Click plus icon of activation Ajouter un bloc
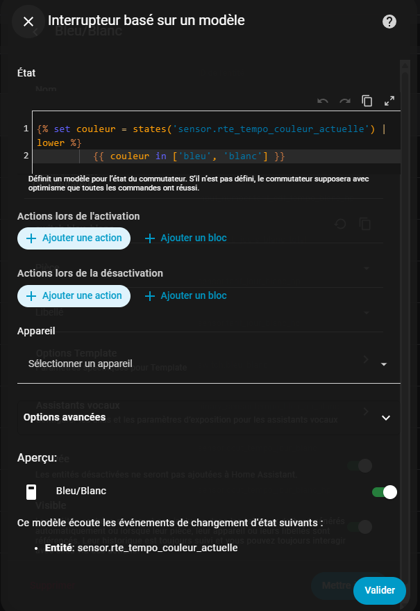The width and height of the screenshot is (420, 611). coord(151,238)
